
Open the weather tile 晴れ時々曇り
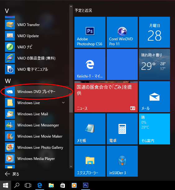pyautogui.click(x=155, y=64)
